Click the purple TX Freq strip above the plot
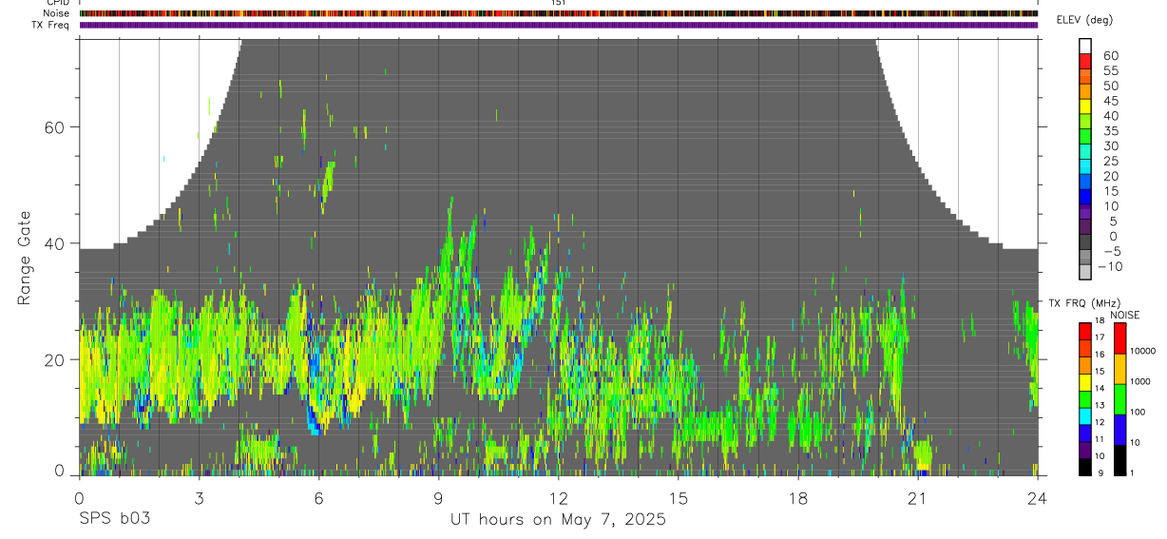 pyautogui.click(x=559, y=25)
